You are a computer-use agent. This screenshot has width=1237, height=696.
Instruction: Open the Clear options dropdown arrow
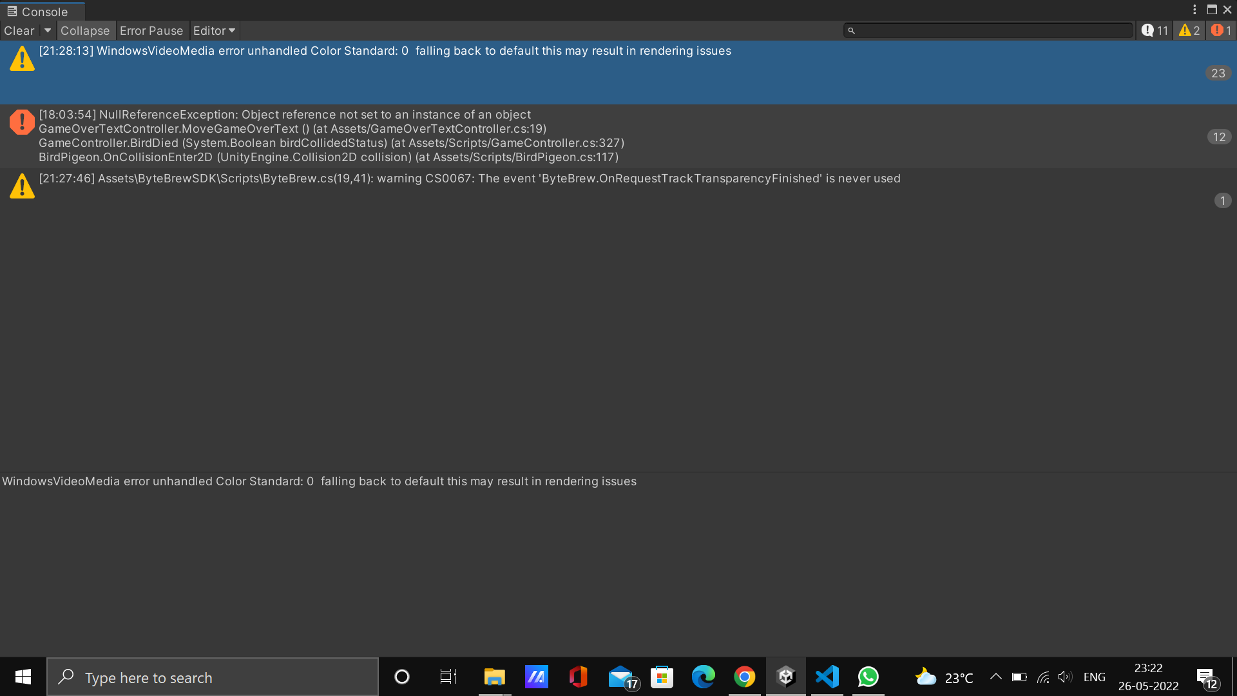(48, 30)
